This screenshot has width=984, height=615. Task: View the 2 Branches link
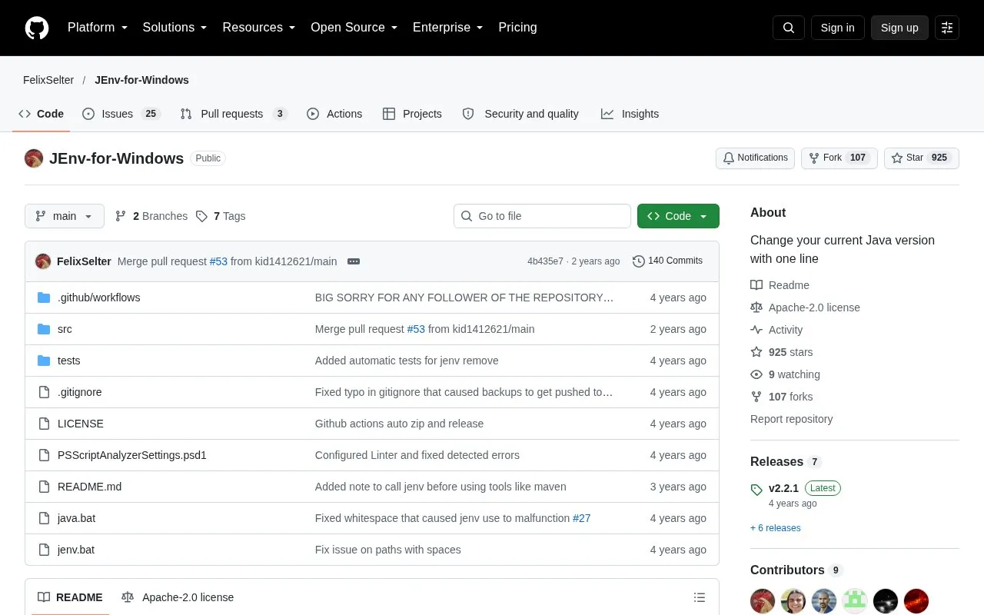point(151,216)
